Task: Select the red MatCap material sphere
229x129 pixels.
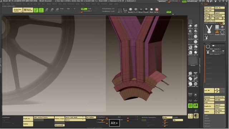Action: tap(157, 10)
